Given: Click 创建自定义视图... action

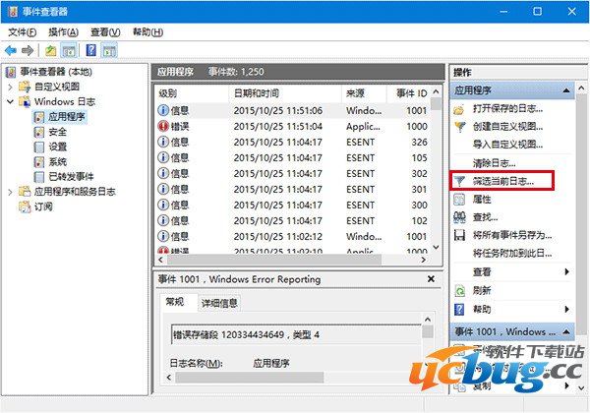Looking at the screenshot, I should coord(507,126).
